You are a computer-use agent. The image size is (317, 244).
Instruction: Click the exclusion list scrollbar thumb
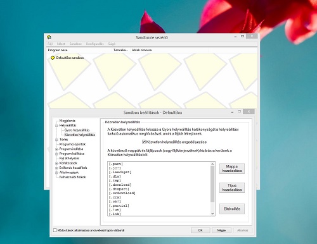click(x=212, y=184)
